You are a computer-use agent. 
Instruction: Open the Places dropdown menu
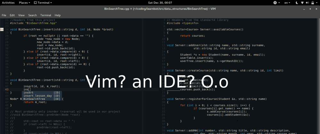(x=25, y=3)
